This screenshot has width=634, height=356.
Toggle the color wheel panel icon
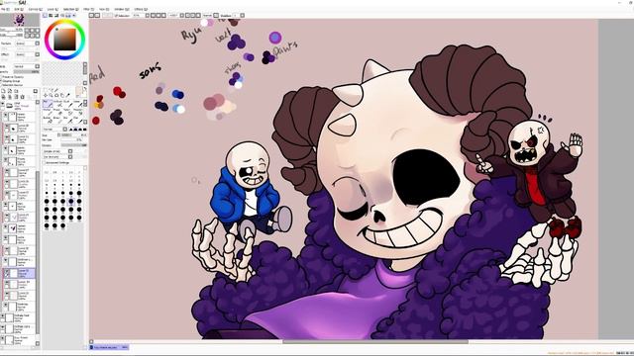45,16
